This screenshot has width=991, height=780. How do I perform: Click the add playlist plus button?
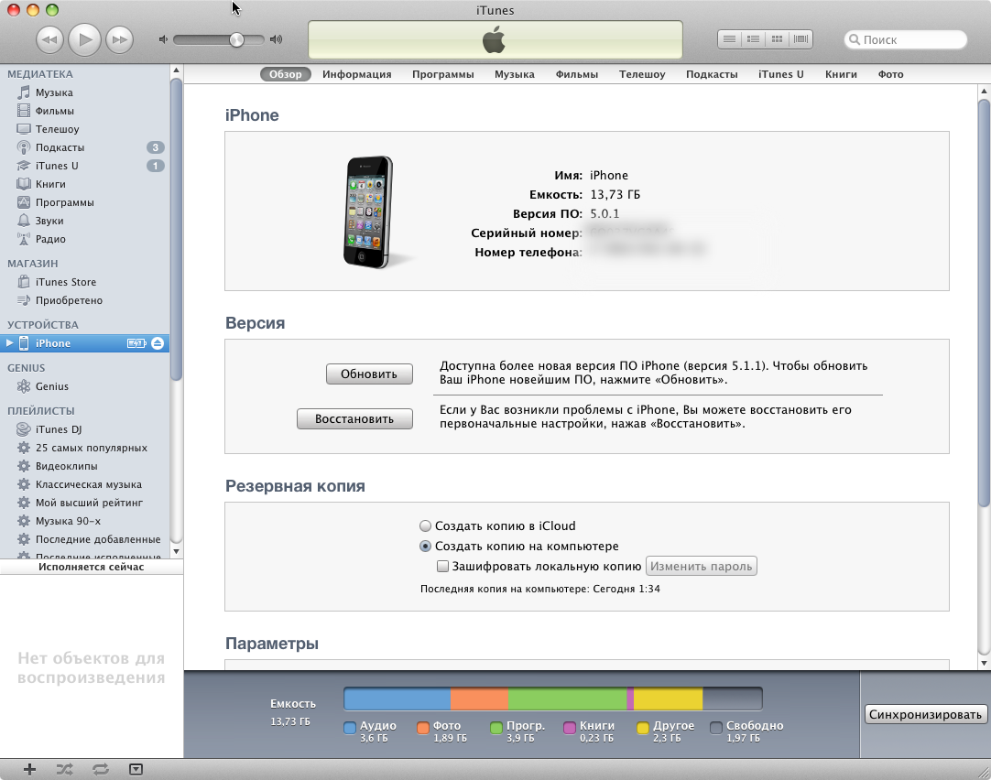coord(29,769)
